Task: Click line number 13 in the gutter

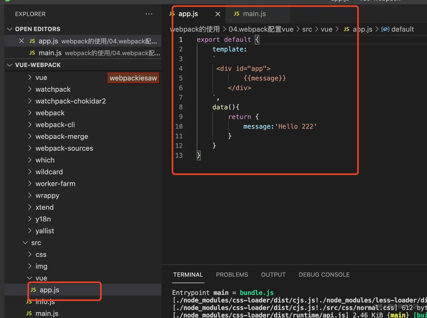Action: coord(179,155)
